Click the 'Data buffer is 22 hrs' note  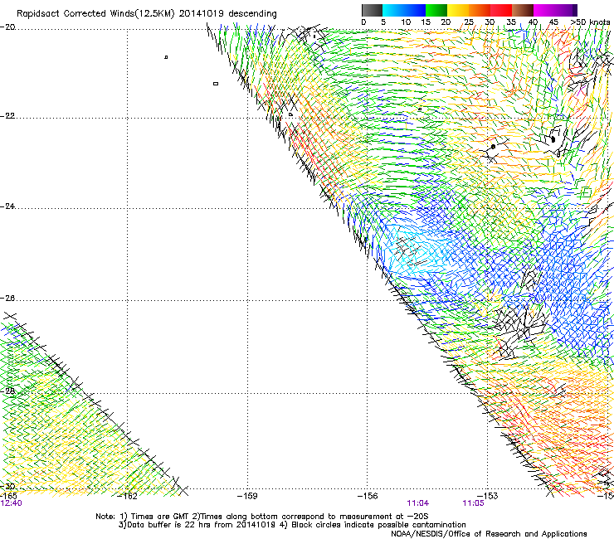[292, 525]
